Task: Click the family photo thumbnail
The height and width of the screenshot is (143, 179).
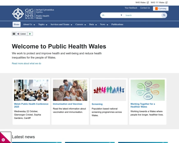Action: 70,90
